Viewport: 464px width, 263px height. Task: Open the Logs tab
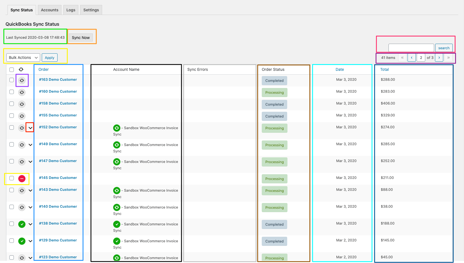71,10
